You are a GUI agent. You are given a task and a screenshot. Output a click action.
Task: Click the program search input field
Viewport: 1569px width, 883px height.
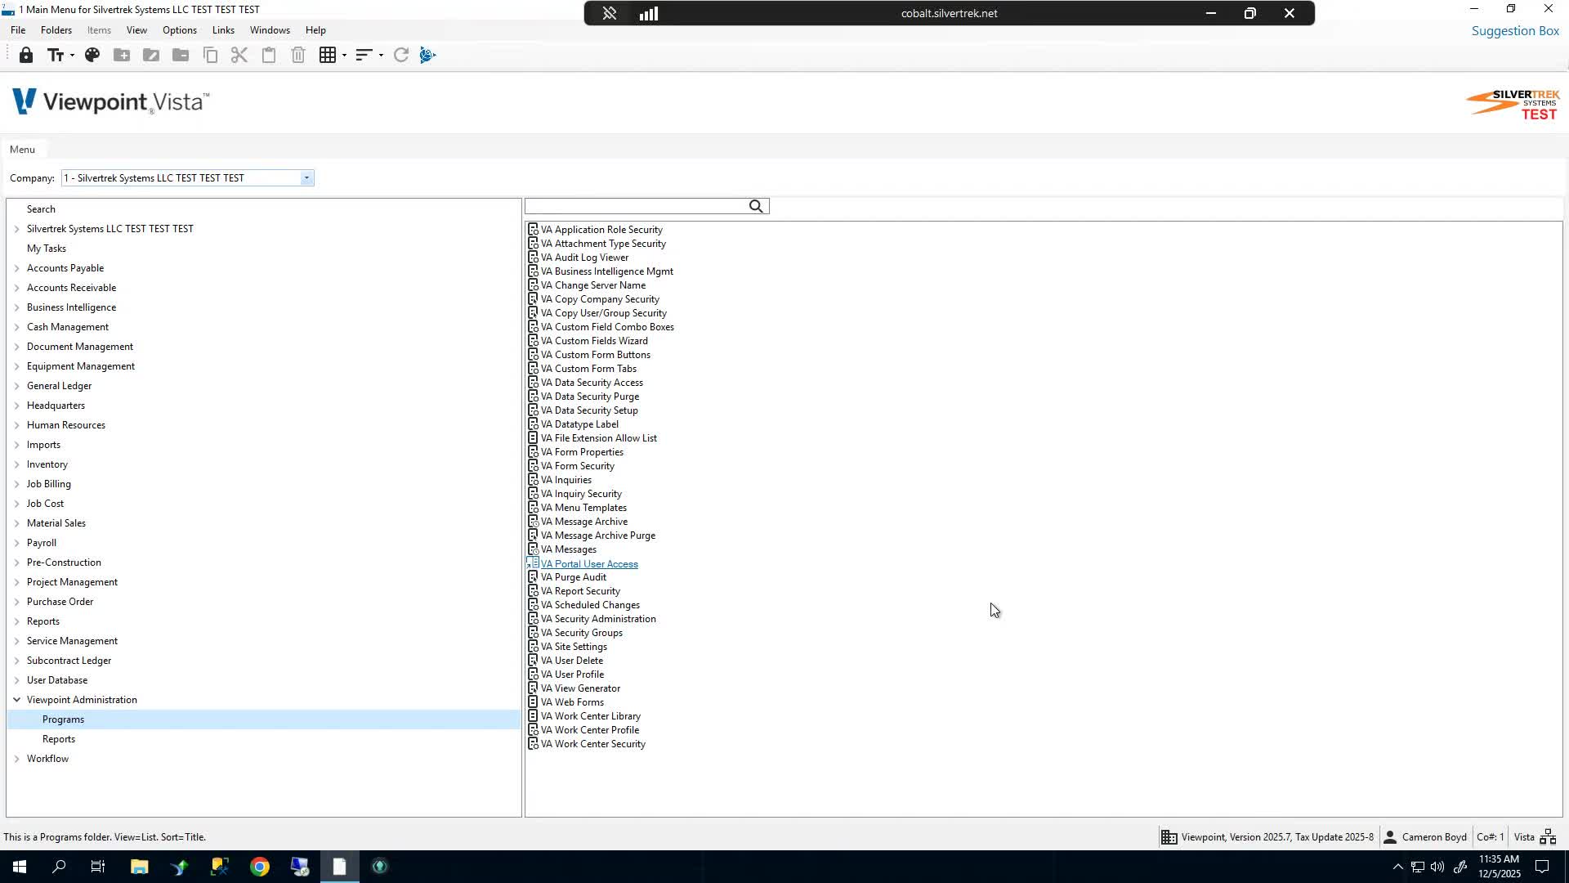coord(637,207)
